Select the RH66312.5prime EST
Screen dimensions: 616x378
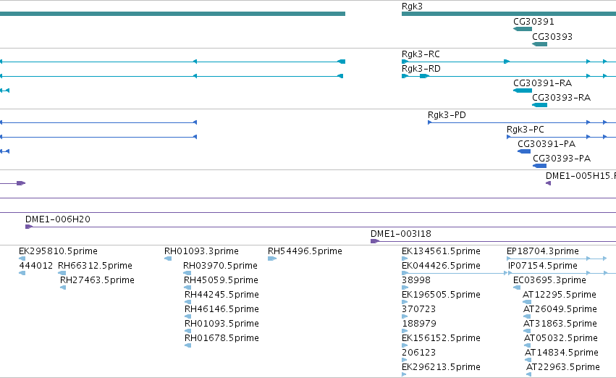(x=62, y=273)
